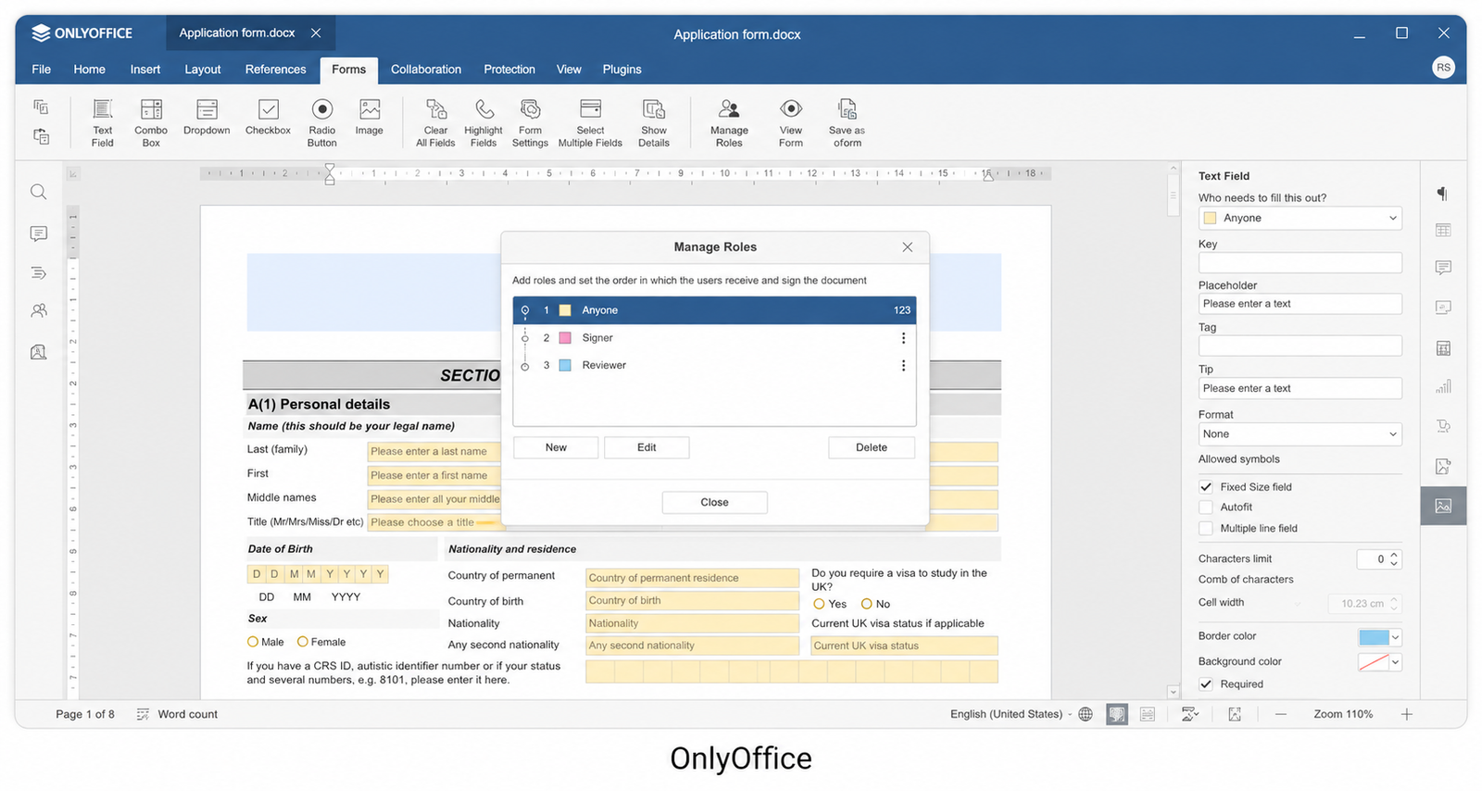Select the Female radio button

tap(302, 641)
